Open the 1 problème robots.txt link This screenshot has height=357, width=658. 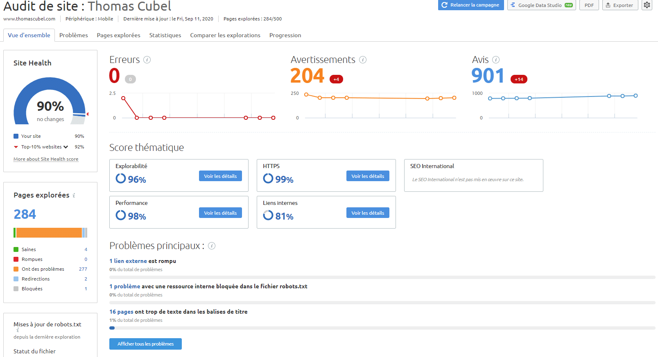125,286
